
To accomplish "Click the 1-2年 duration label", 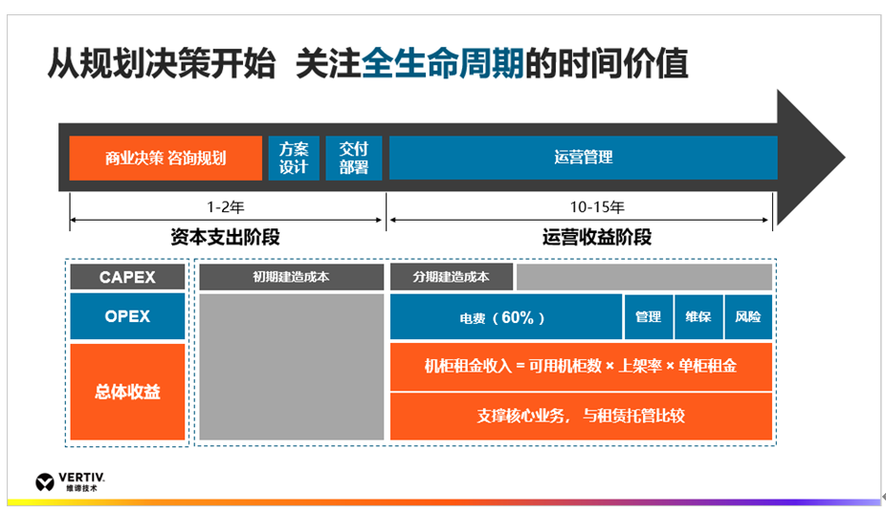I will [x=226, y=207].
